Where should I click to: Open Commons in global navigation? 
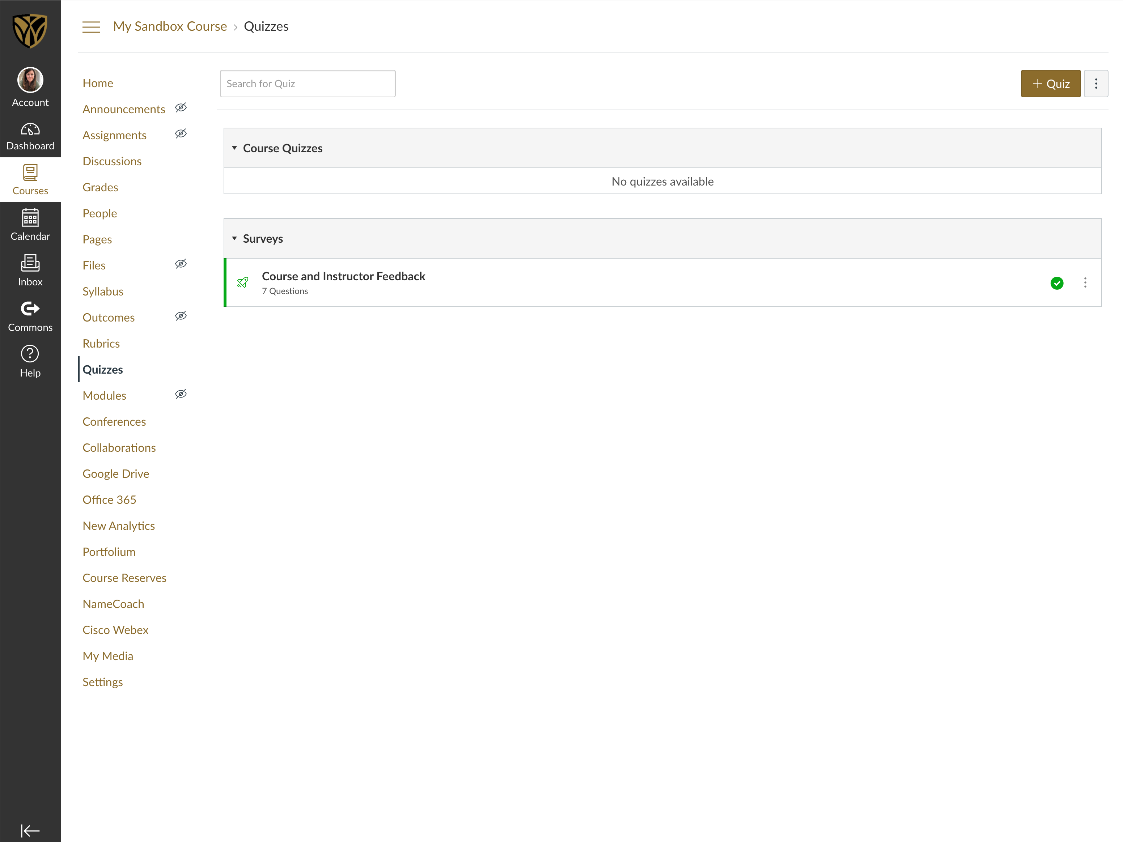[30, 316]
